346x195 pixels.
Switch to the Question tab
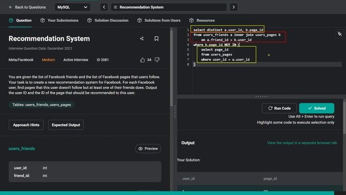[x=21, y=21]
